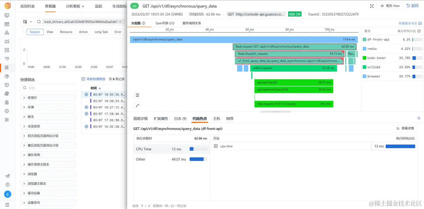Click the blue user avatar C
The image size is (424, 209).
[8, 194]
